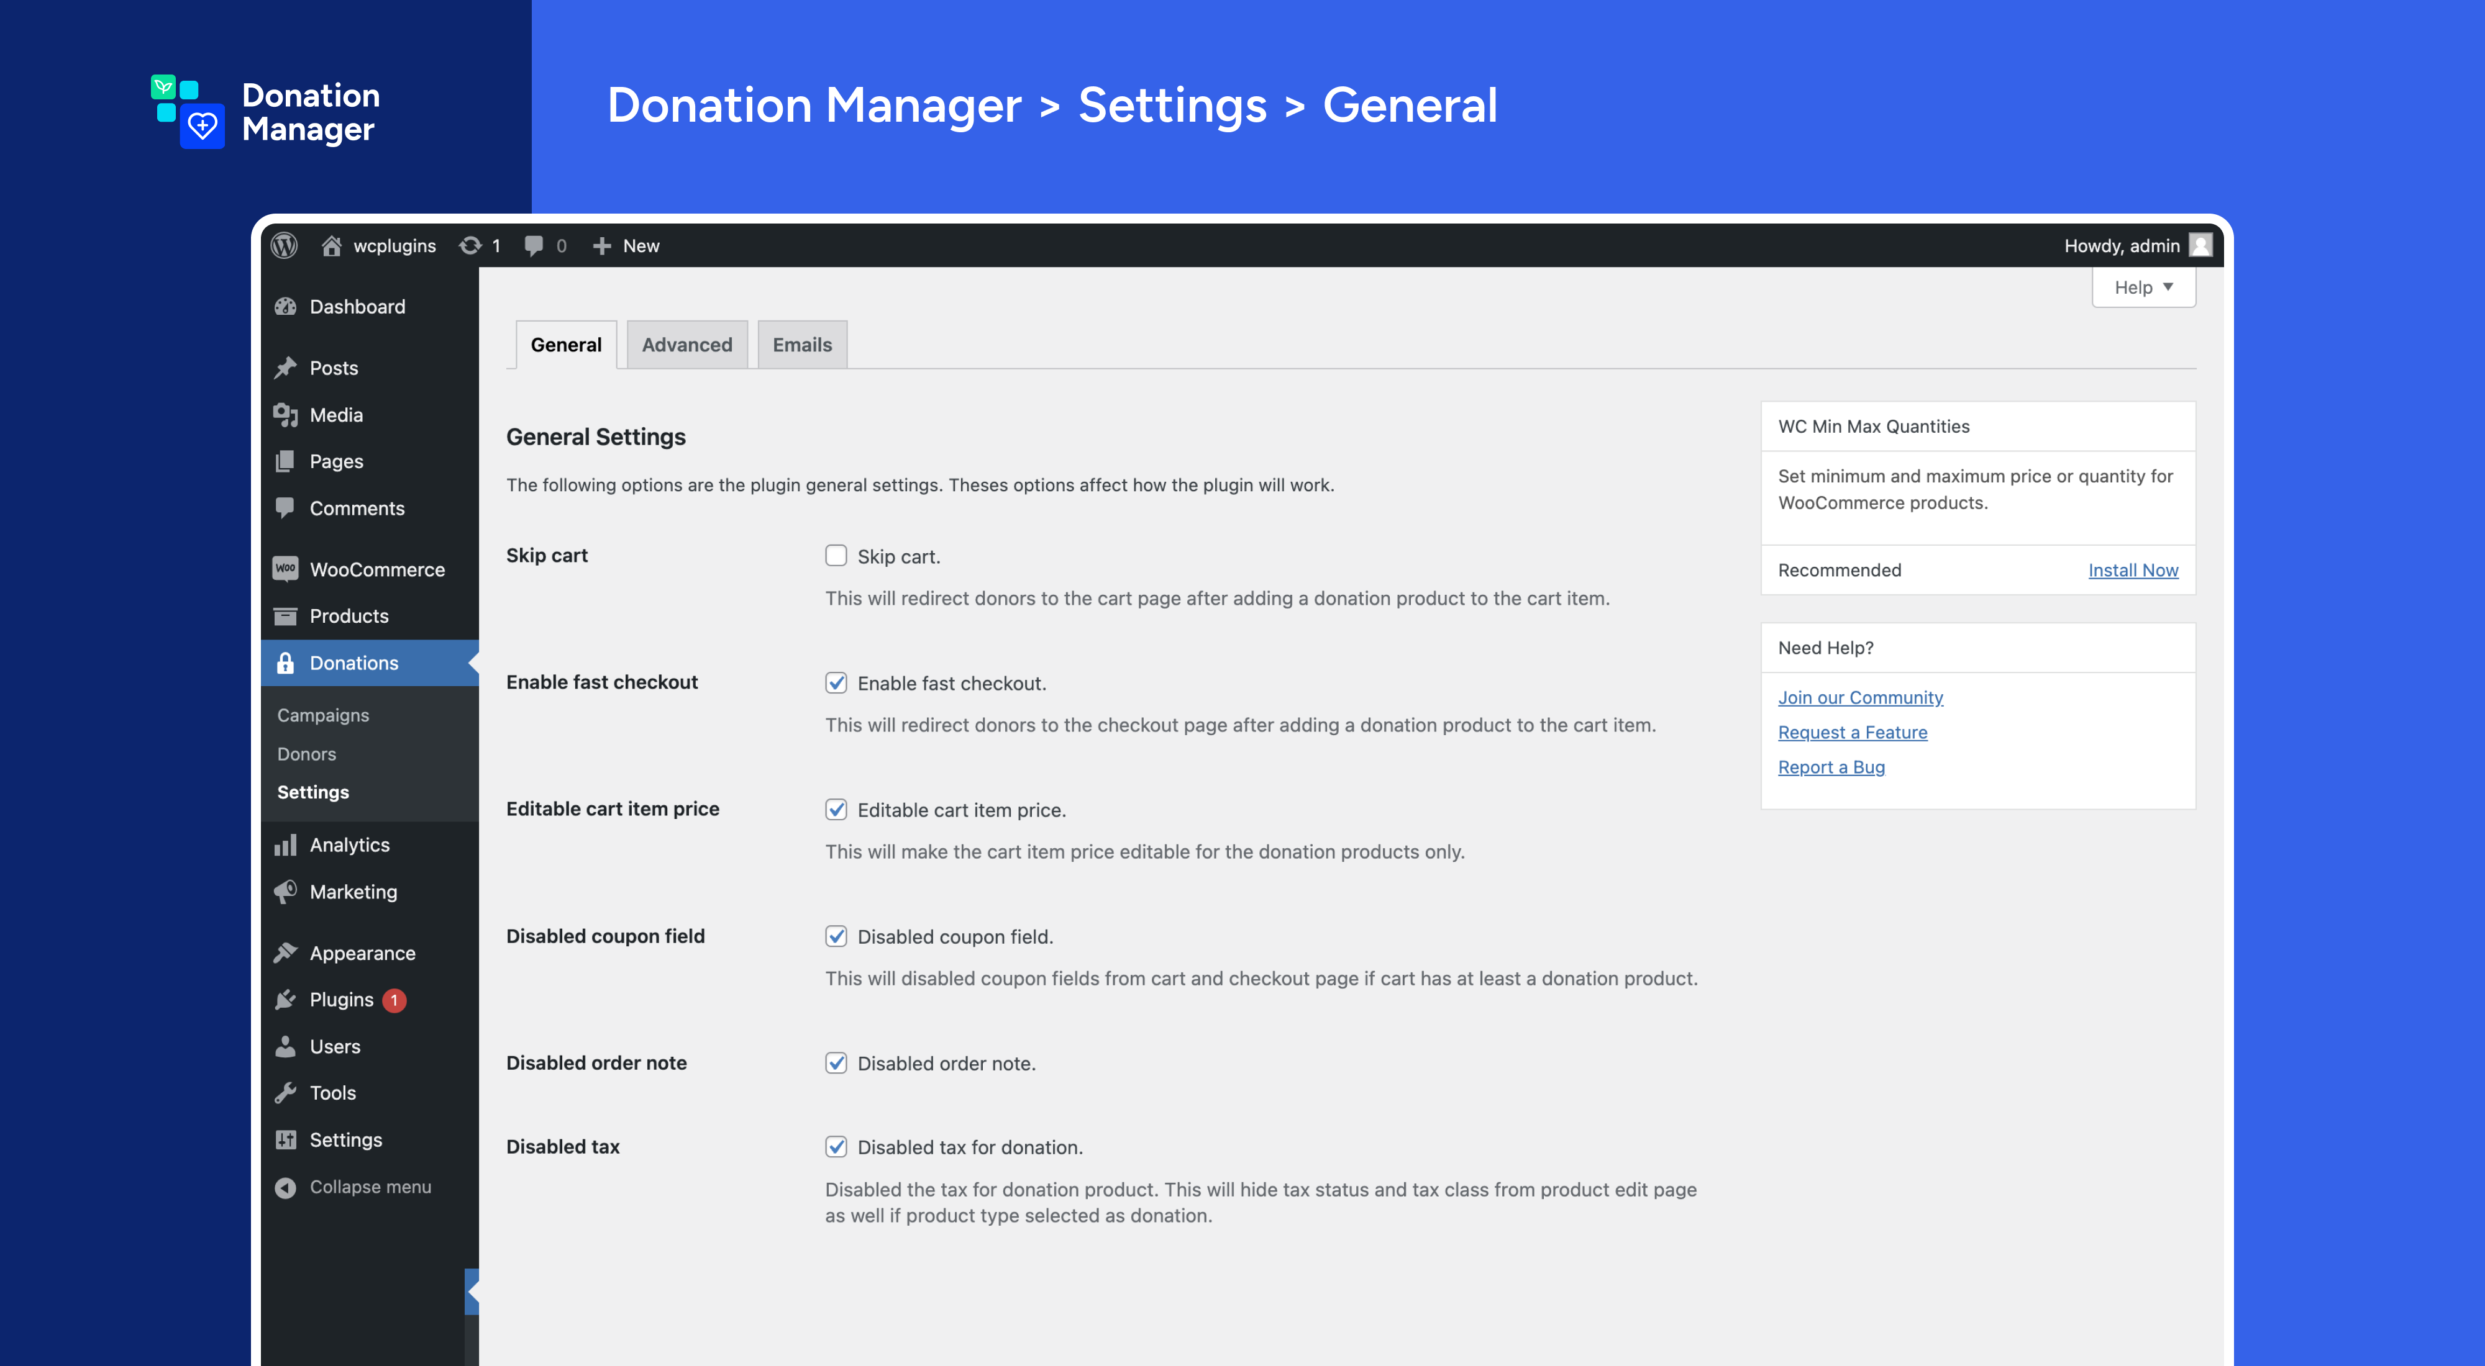
Task: Click the Tools wrench icon
Action: click(x=286, y=1092)
